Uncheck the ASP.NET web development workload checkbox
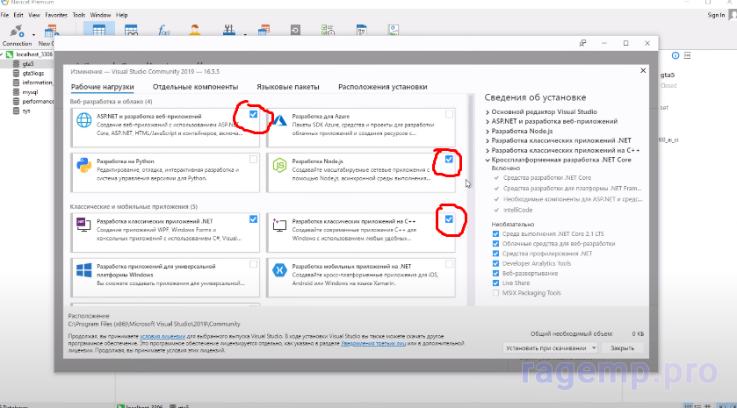 (253, 114)
